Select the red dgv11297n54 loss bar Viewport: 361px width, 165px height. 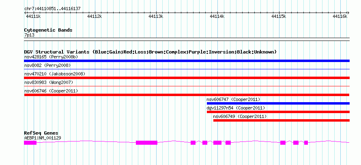coord(278,112)
